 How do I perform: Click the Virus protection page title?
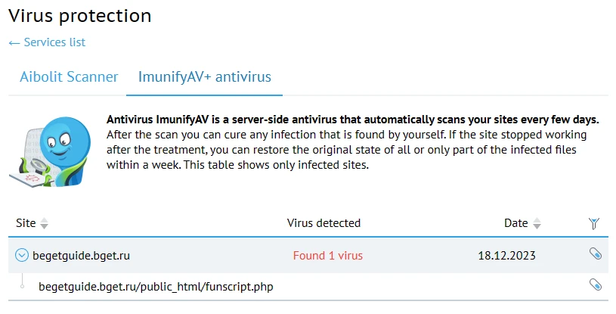click(79, 15)
